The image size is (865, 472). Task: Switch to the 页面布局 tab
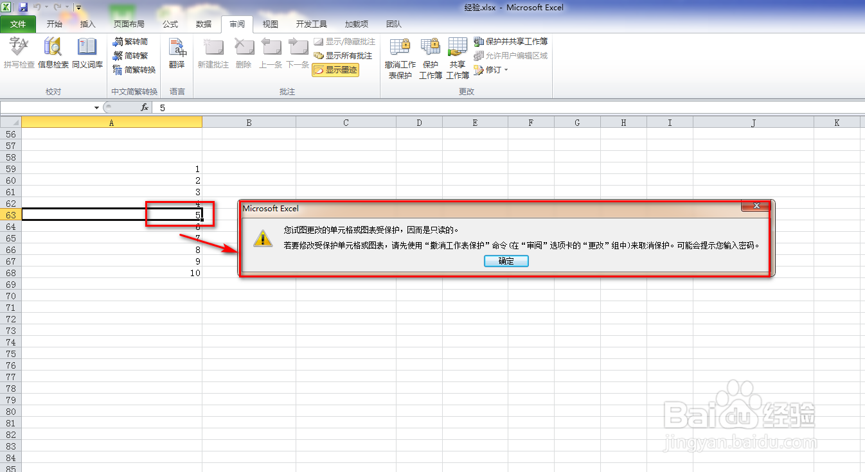(129, 24)
